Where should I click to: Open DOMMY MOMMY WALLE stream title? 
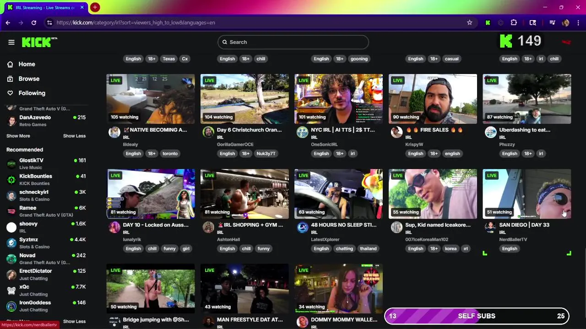tap(344, 320)
